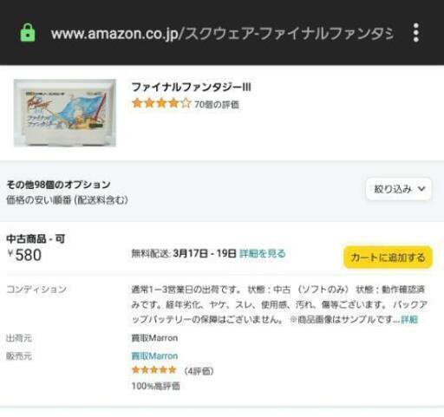Click the seller's five-star rating icons
Screen dimensions: 444x417
(x=153, y=370)
